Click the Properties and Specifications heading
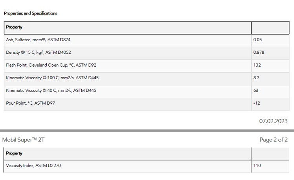Image resolution: width=294 pixels, height=180 pixels. click(31, 13)
